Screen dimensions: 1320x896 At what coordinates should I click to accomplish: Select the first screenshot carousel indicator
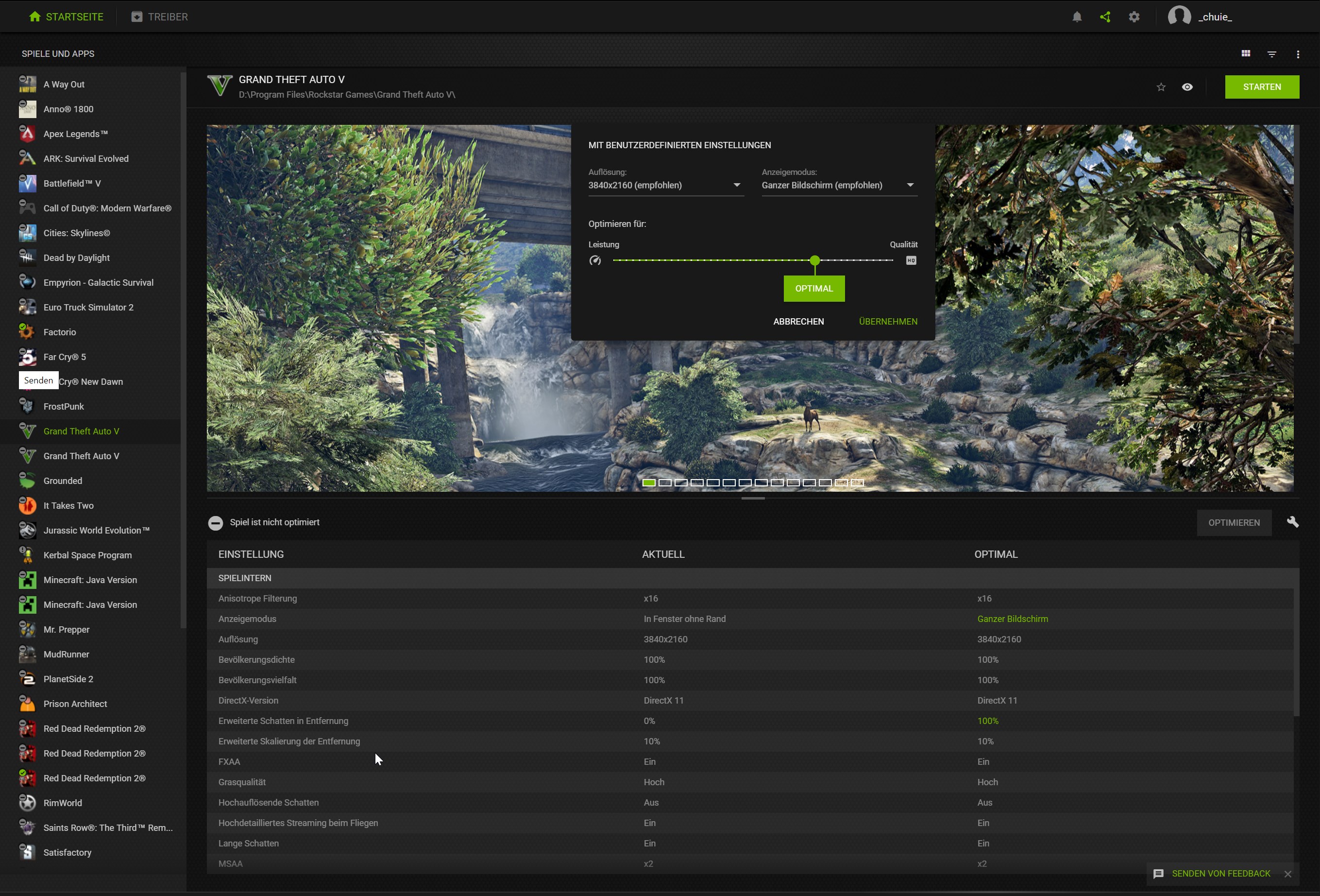tap(649, 482)
